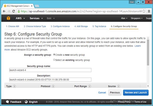Click the Feedback speech bubble icon
The image size is (153, 106).
click(8, 102)
